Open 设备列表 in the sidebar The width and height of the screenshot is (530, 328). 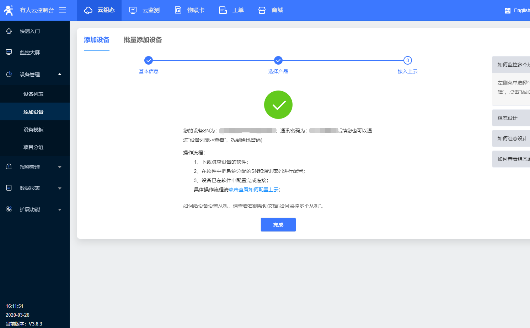click(x=33, y=94)
